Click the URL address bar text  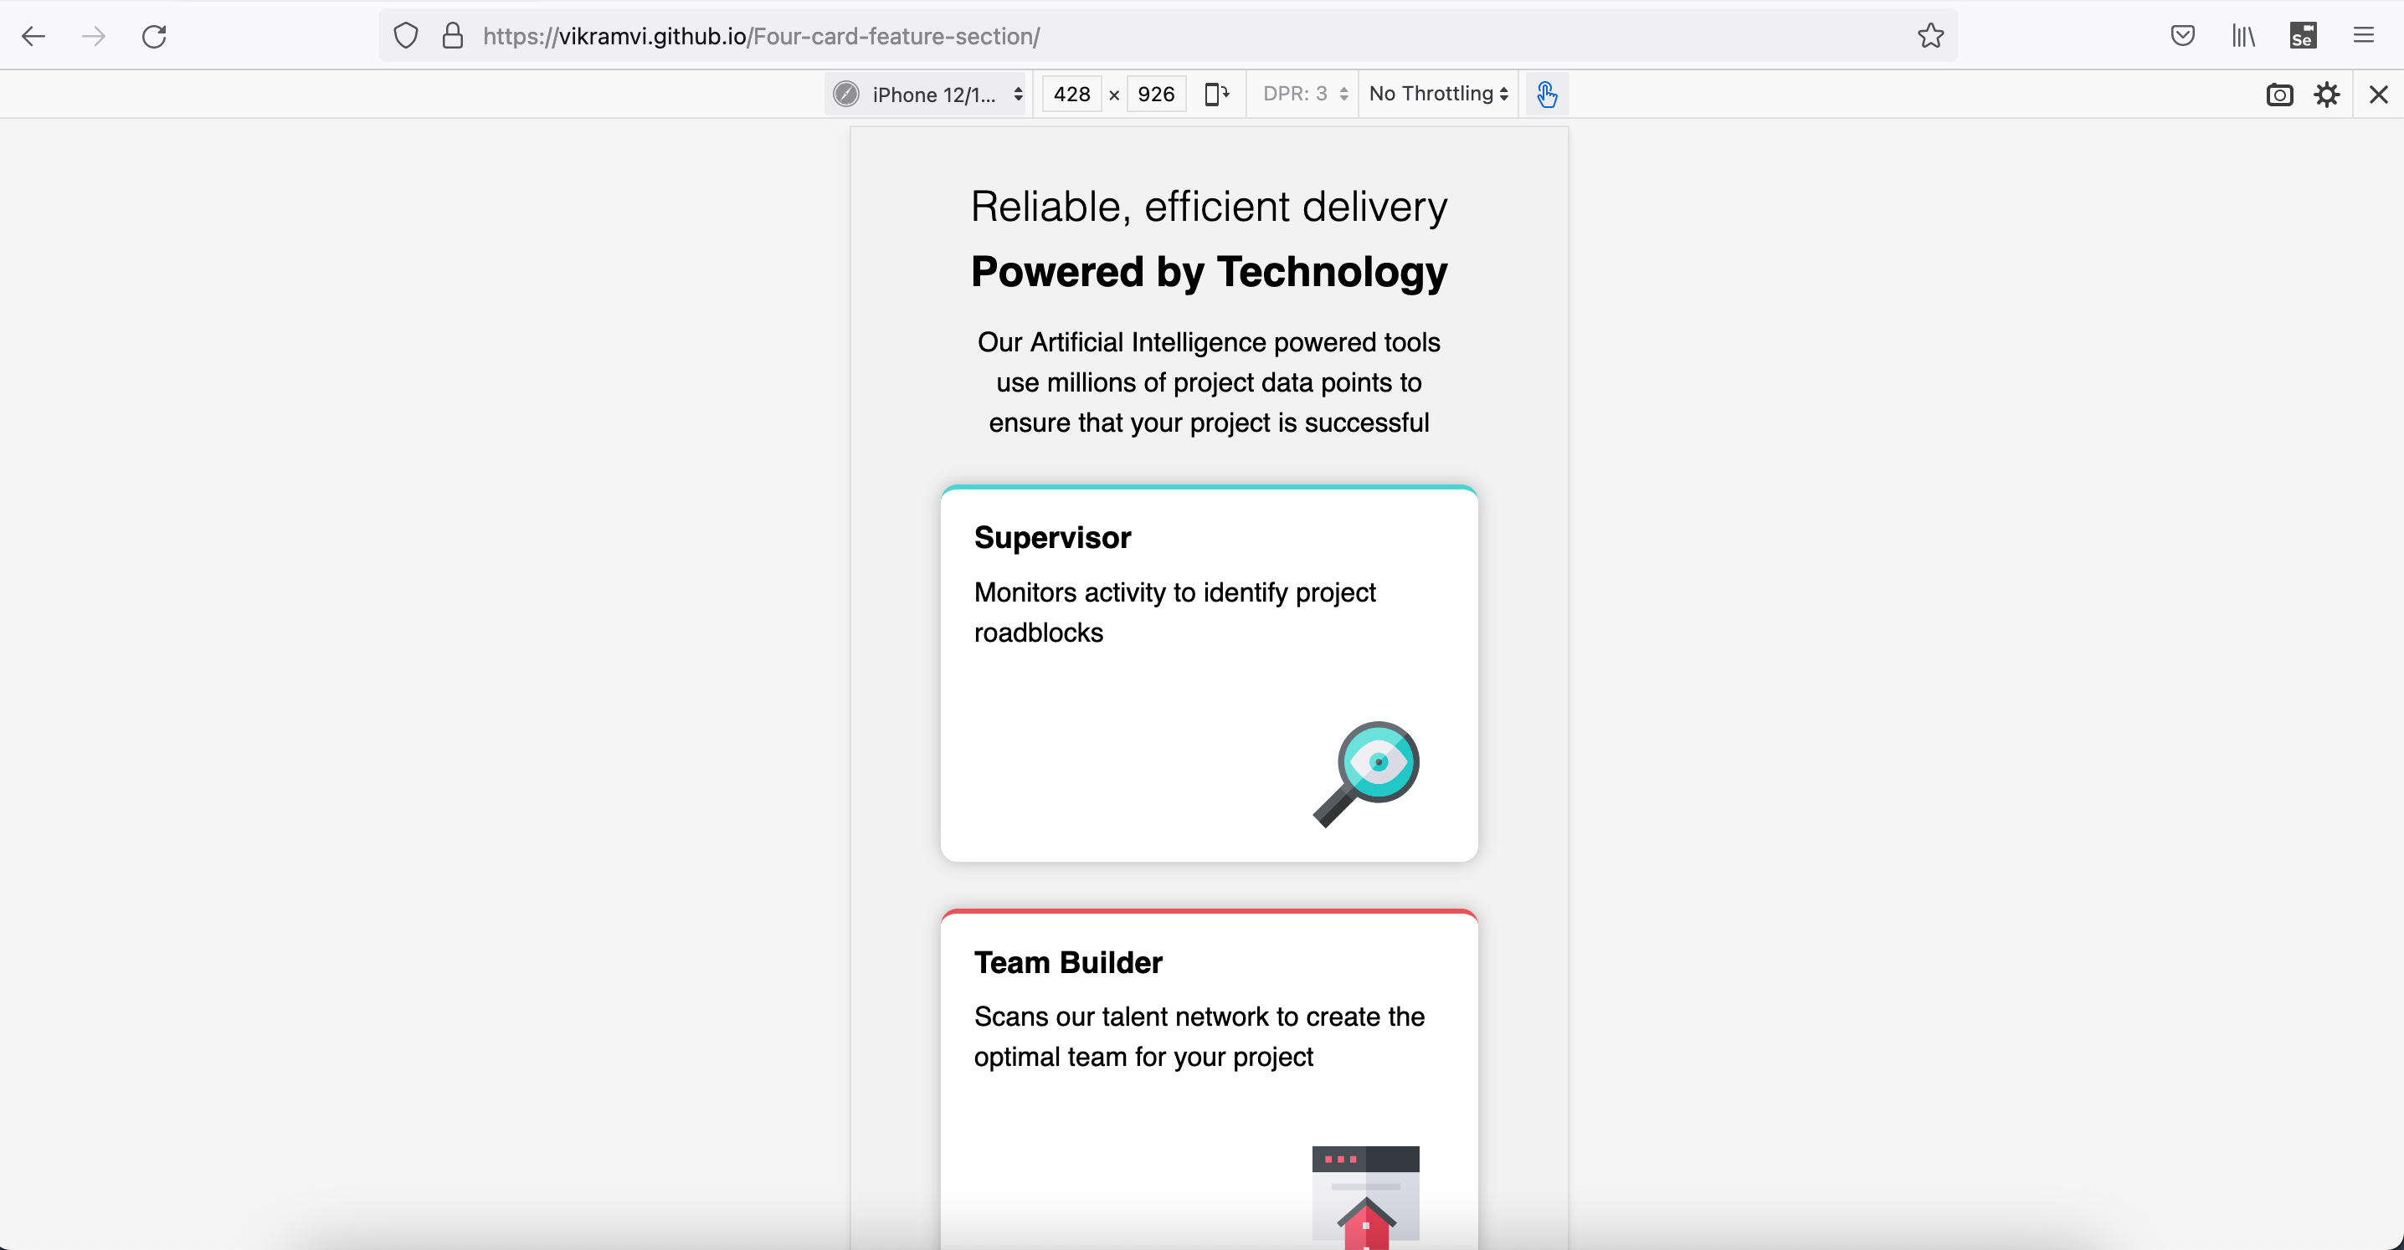click(761, 36)
